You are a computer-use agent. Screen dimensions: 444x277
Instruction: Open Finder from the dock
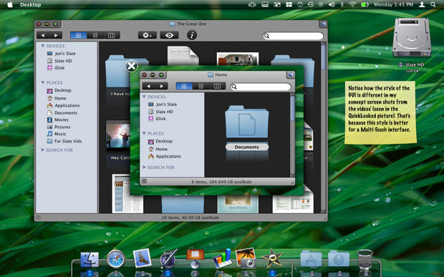(x=90, y=259)
